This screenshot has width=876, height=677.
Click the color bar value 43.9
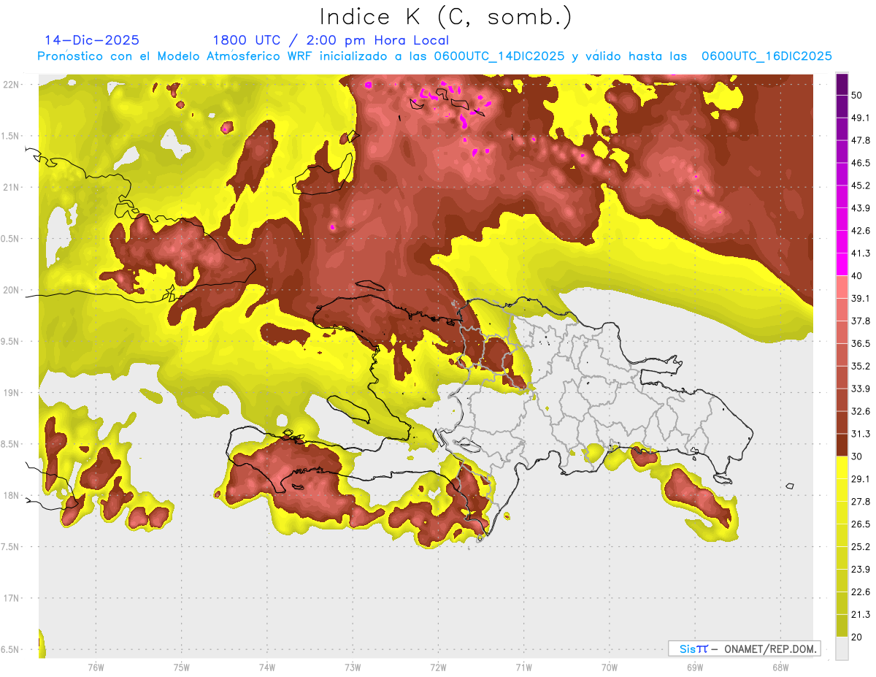tap(861, 208)
